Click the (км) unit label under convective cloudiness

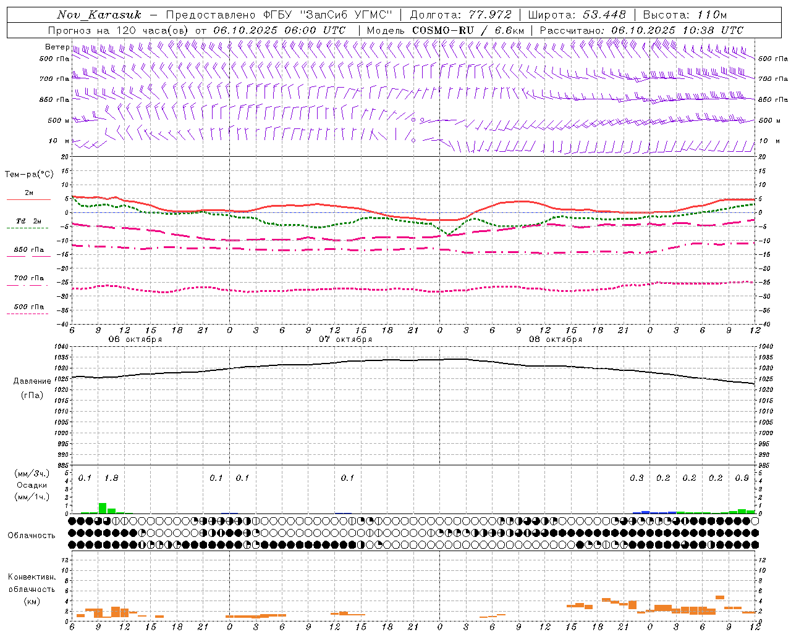[32, 601]
